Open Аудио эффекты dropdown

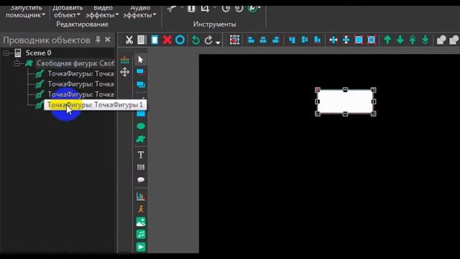click(139, 12)
